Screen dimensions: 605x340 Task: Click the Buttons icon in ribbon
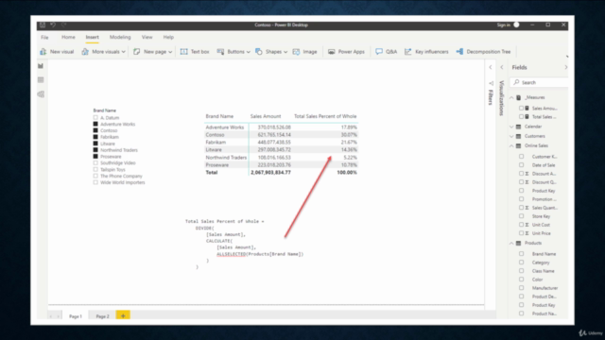pyautogui.click(x=220, y=52)
